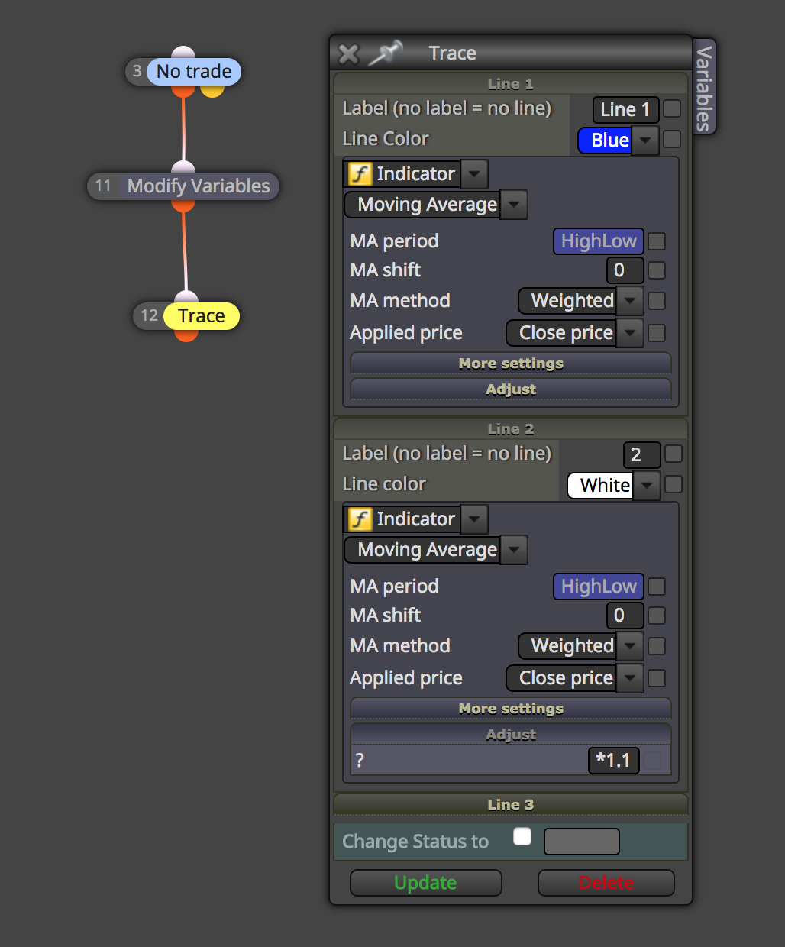
Task: Expand Adjust section under Line 1
Action: (x=511, y=389)
